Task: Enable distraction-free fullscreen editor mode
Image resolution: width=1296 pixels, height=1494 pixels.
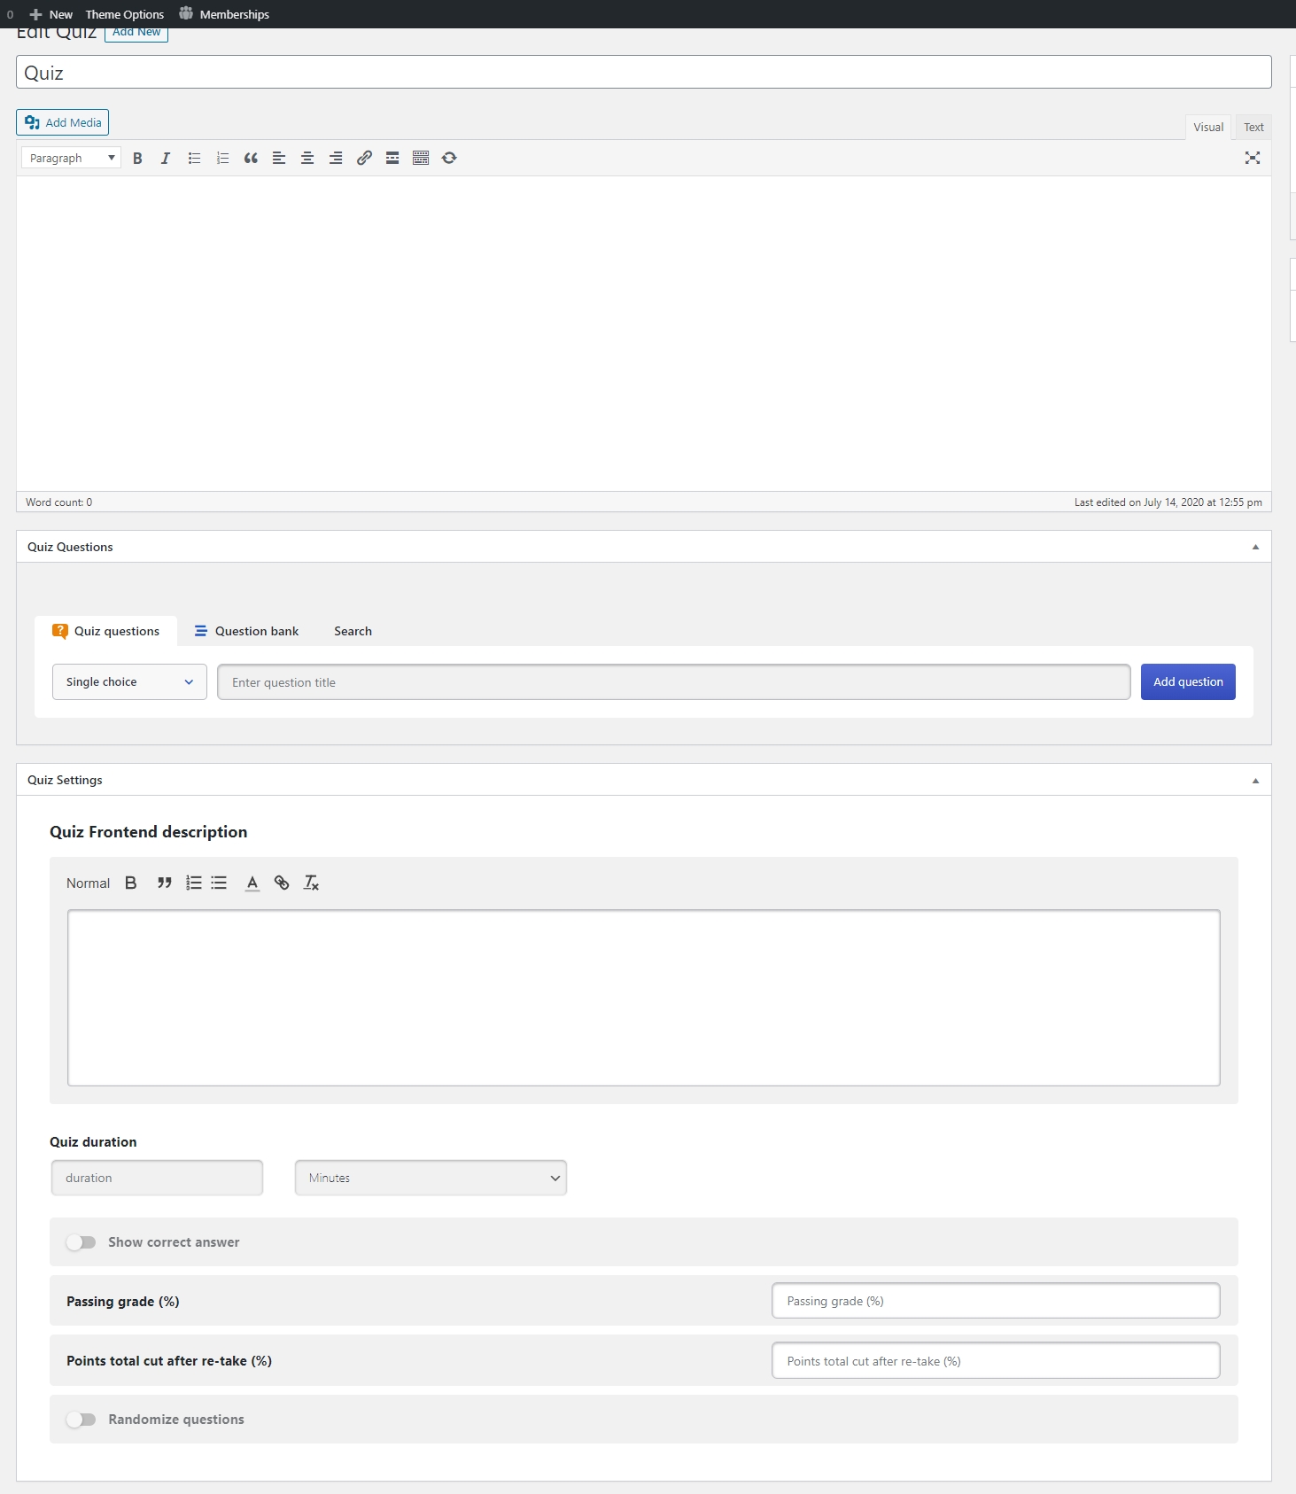Action: click(1252, 158)
